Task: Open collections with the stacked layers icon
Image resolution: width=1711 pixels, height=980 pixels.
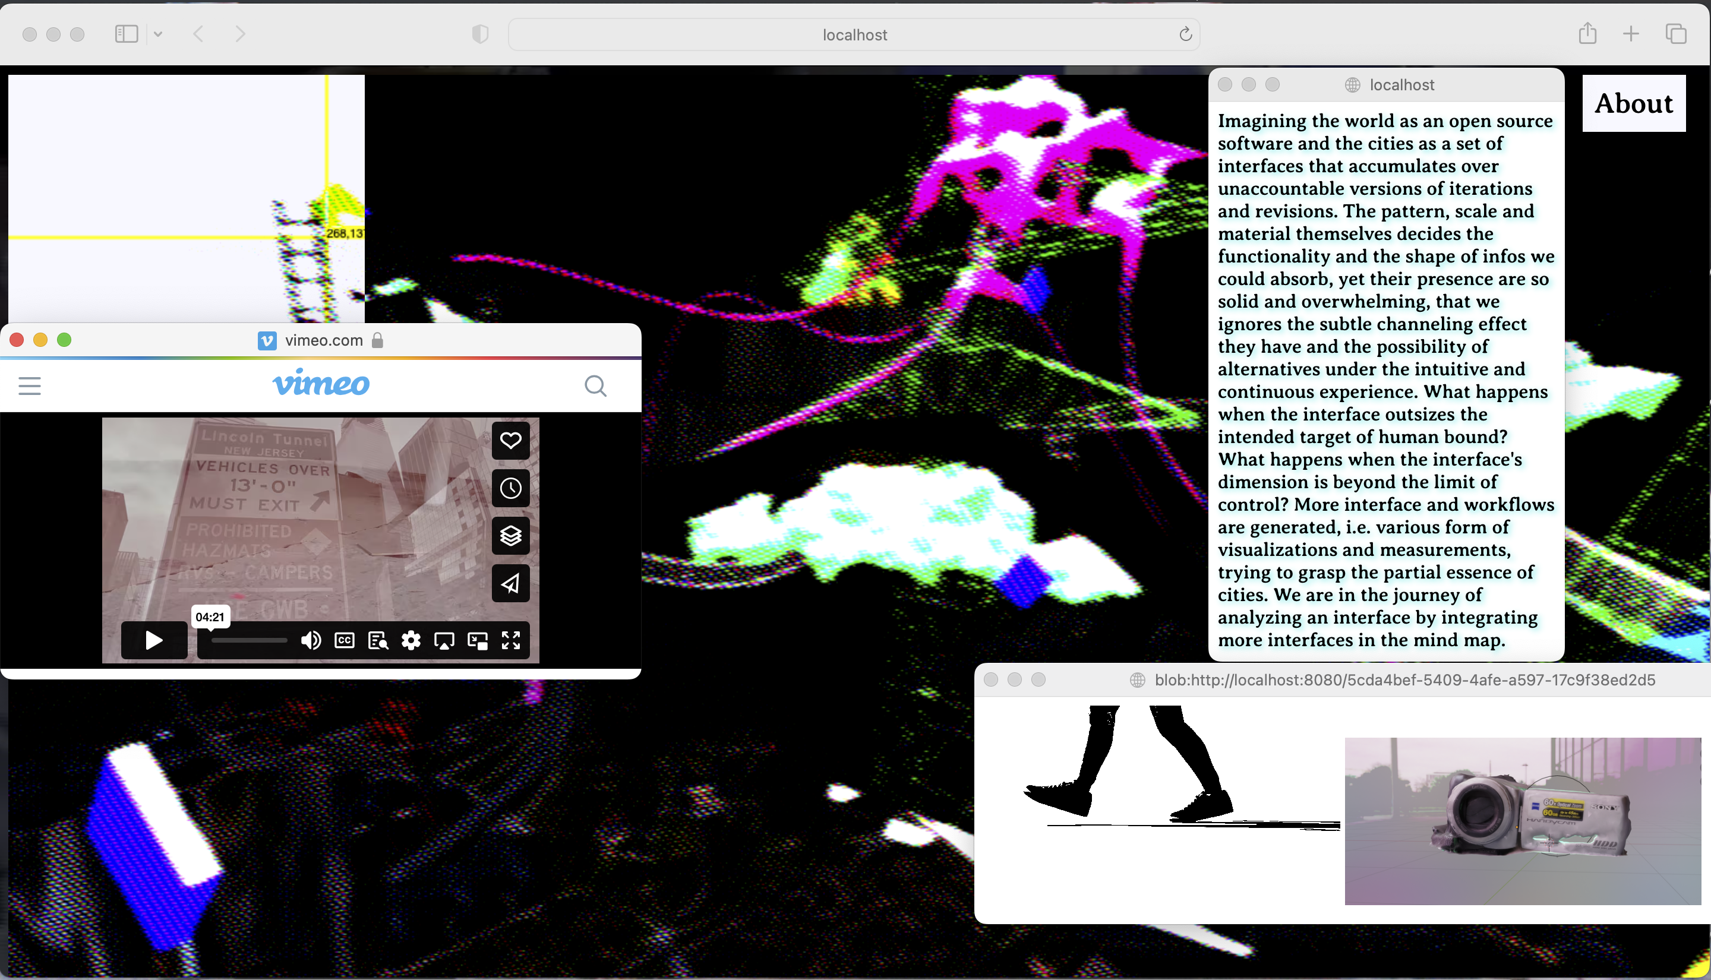Action: pos(510,536)
